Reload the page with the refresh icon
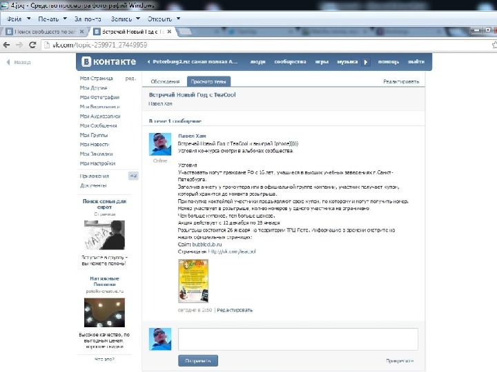The height and width of the screenshot is (372, 497). [x=32, y=45]
